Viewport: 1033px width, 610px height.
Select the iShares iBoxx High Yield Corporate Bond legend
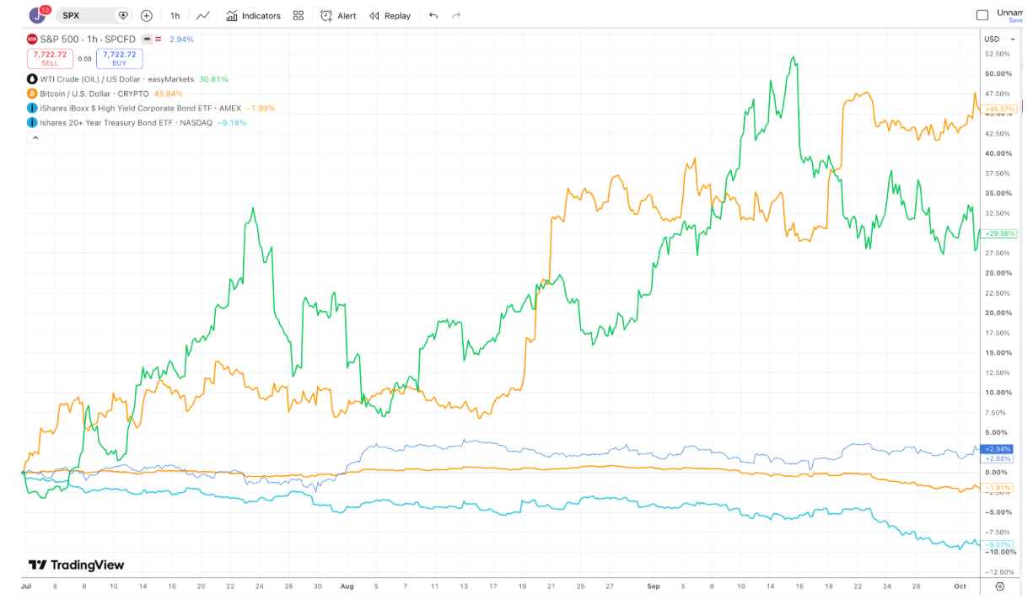coord(141,108)
